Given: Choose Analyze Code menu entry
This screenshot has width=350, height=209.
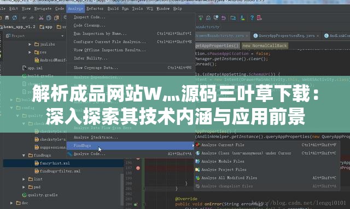Looking at the screenshot, I should [x=131, y=154].
